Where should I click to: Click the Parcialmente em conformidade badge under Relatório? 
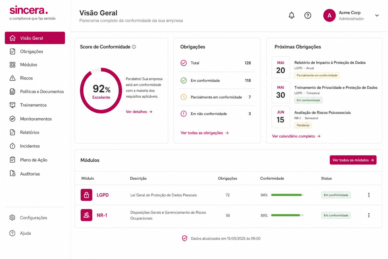pyautogui.click(x=317, y=75)
